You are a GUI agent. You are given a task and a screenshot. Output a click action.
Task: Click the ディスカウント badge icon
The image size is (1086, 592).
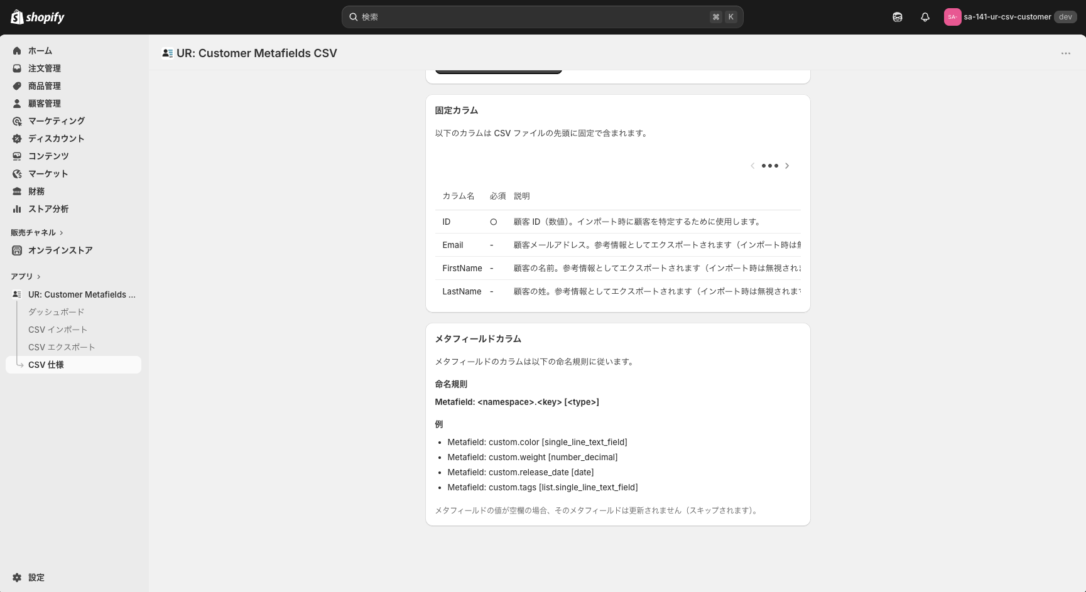(x=17, y=139)
